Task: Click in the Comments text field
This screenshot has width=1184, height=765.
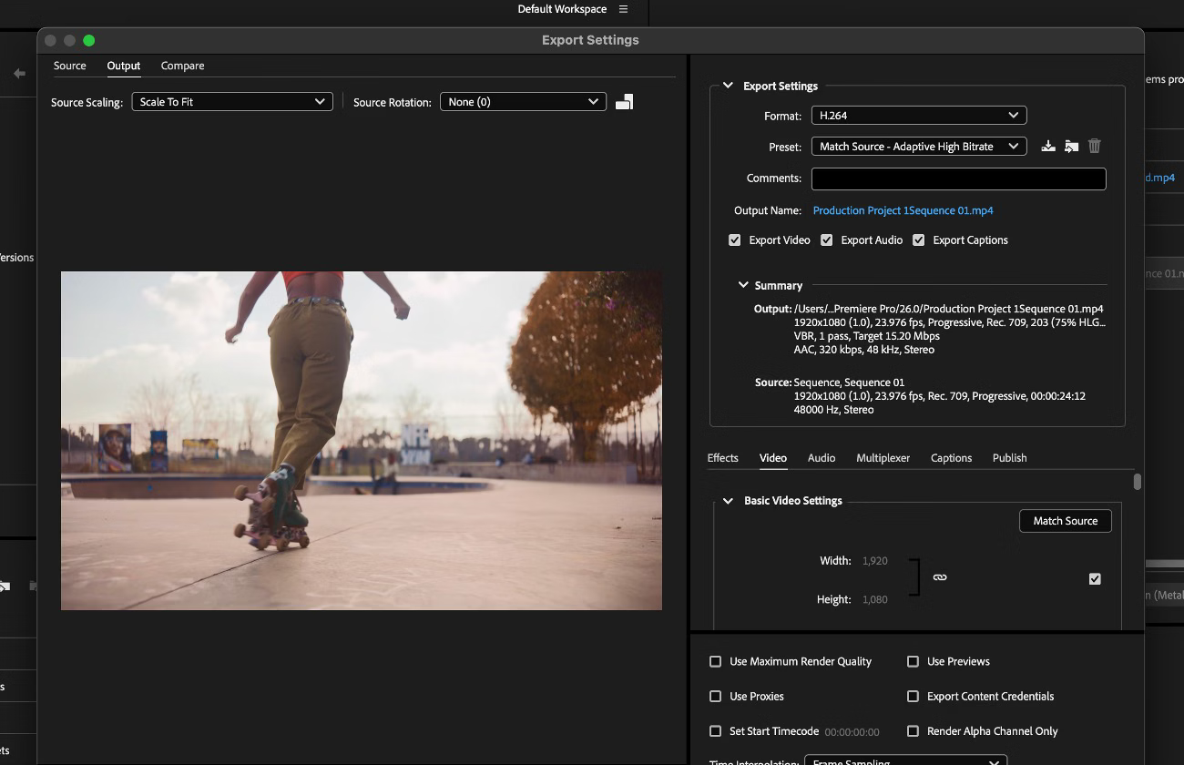Action: coord(959,178)
